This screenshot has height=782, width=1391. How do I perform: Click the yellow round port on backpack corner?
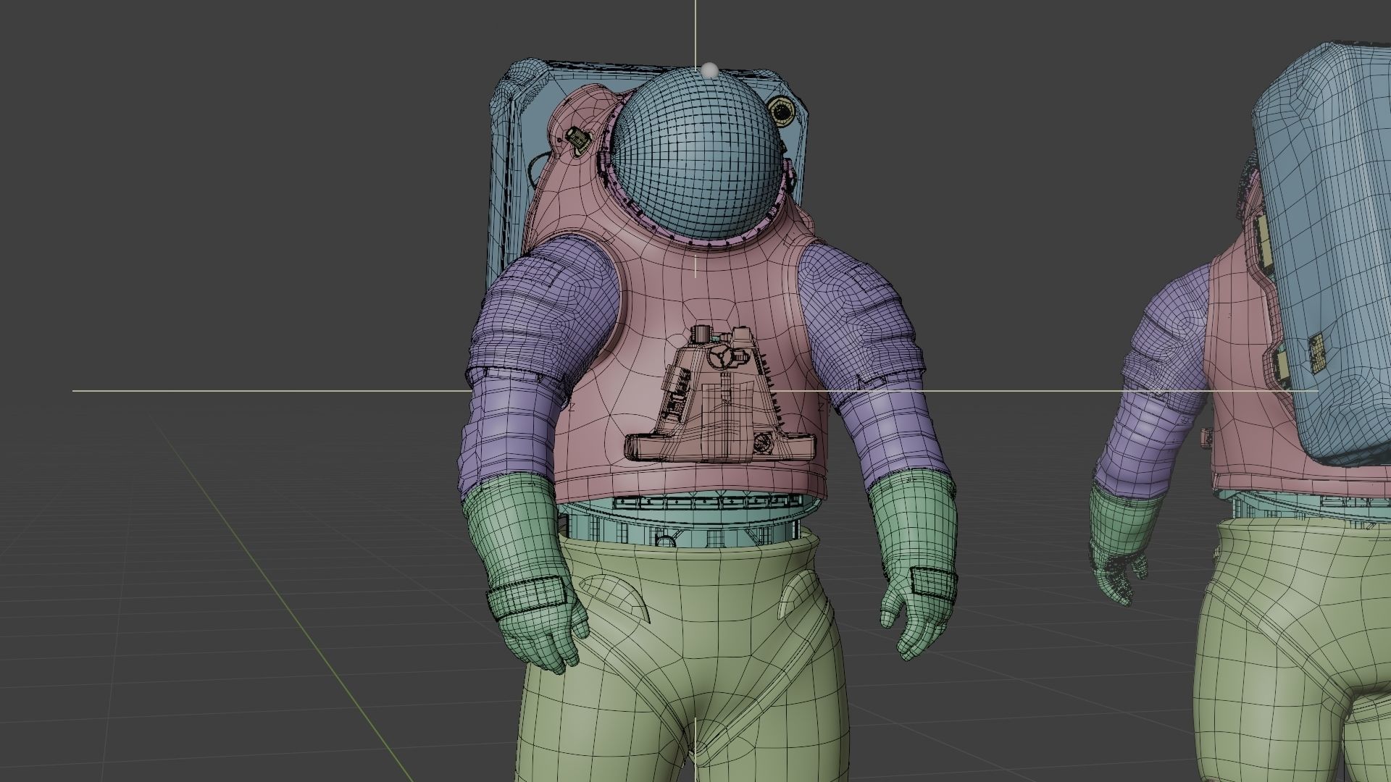pos(781,112)
